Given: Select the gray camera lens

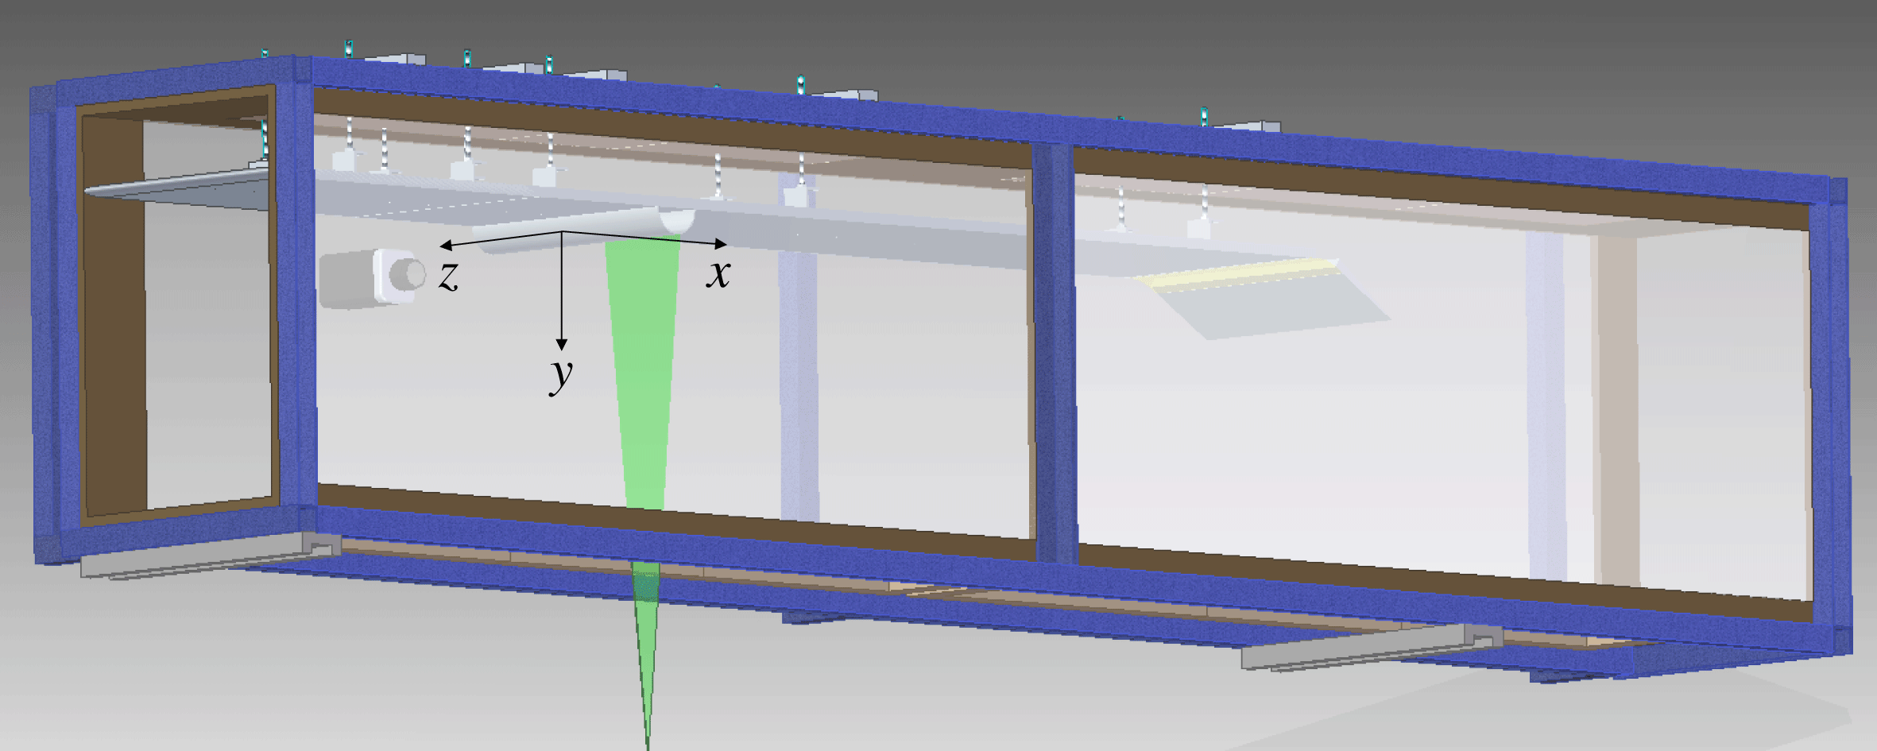Looking at the screenshot, I should pos(410,274).
